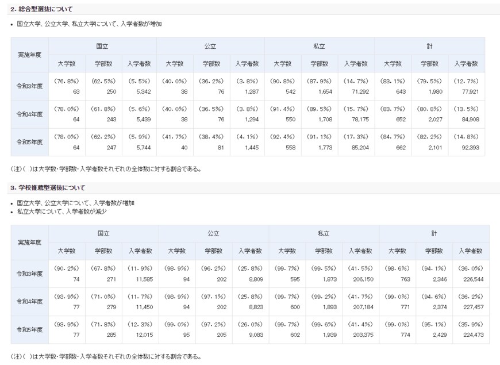Screen dimensions: 500x365
Task: Click the 入学者数 subheader under 計
Action: click(467, 64)
